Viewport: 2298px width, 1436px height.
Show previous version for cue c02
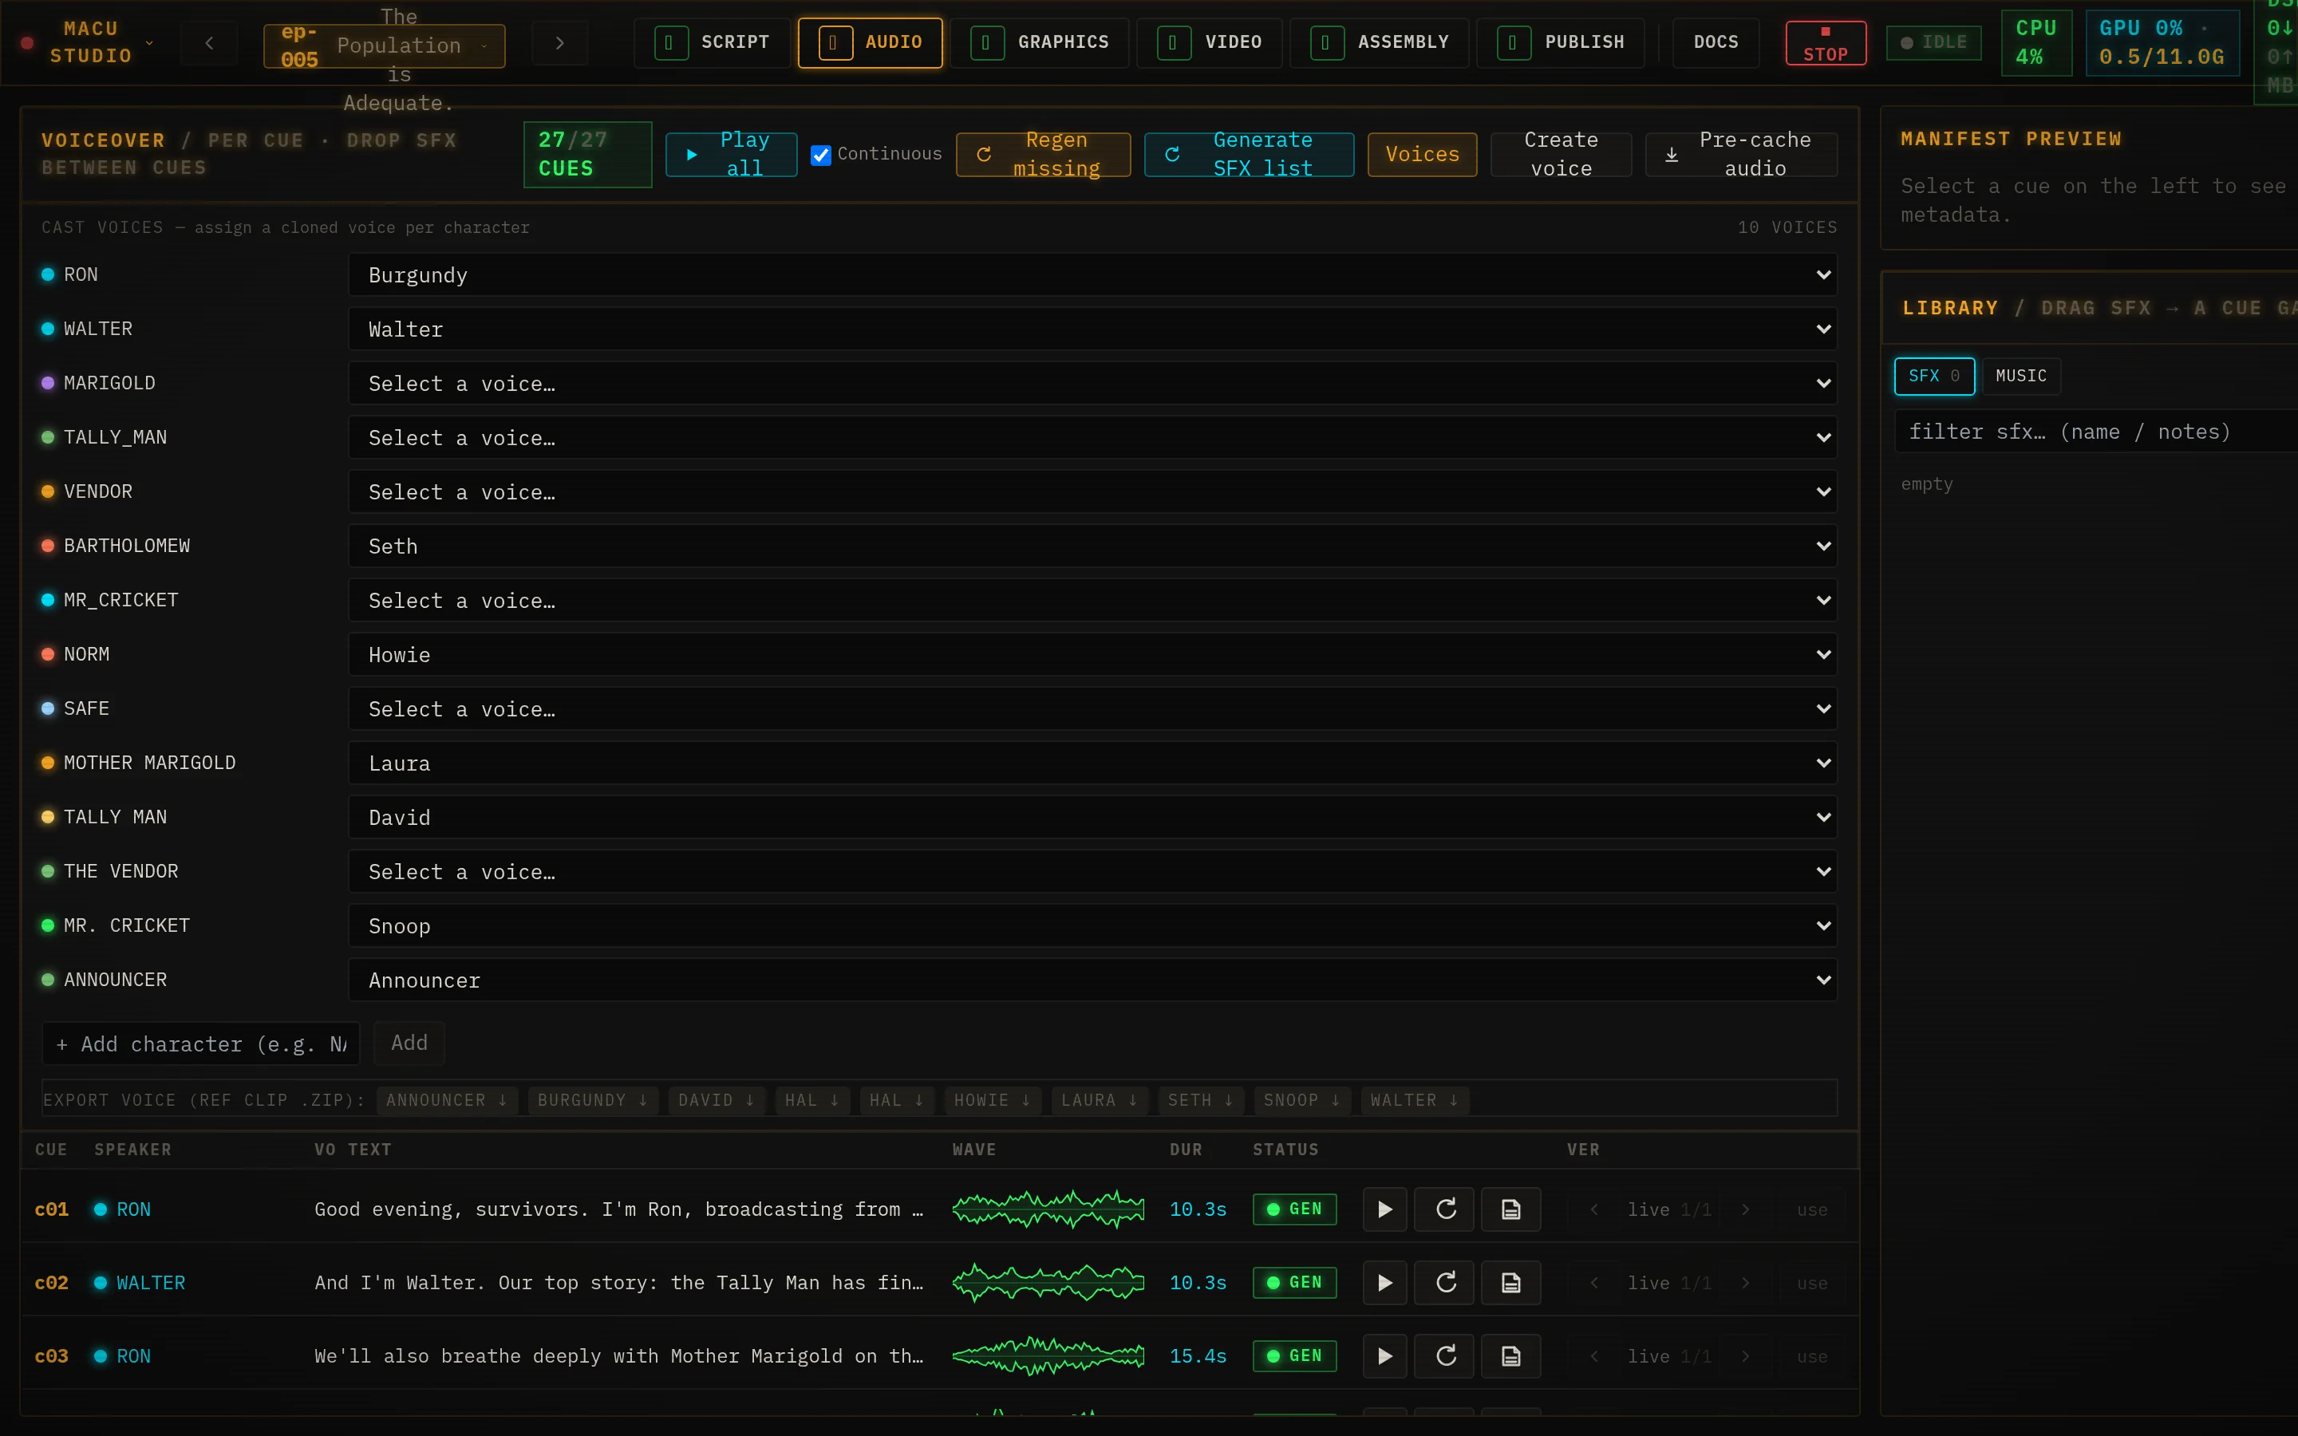point(1594,1282)
